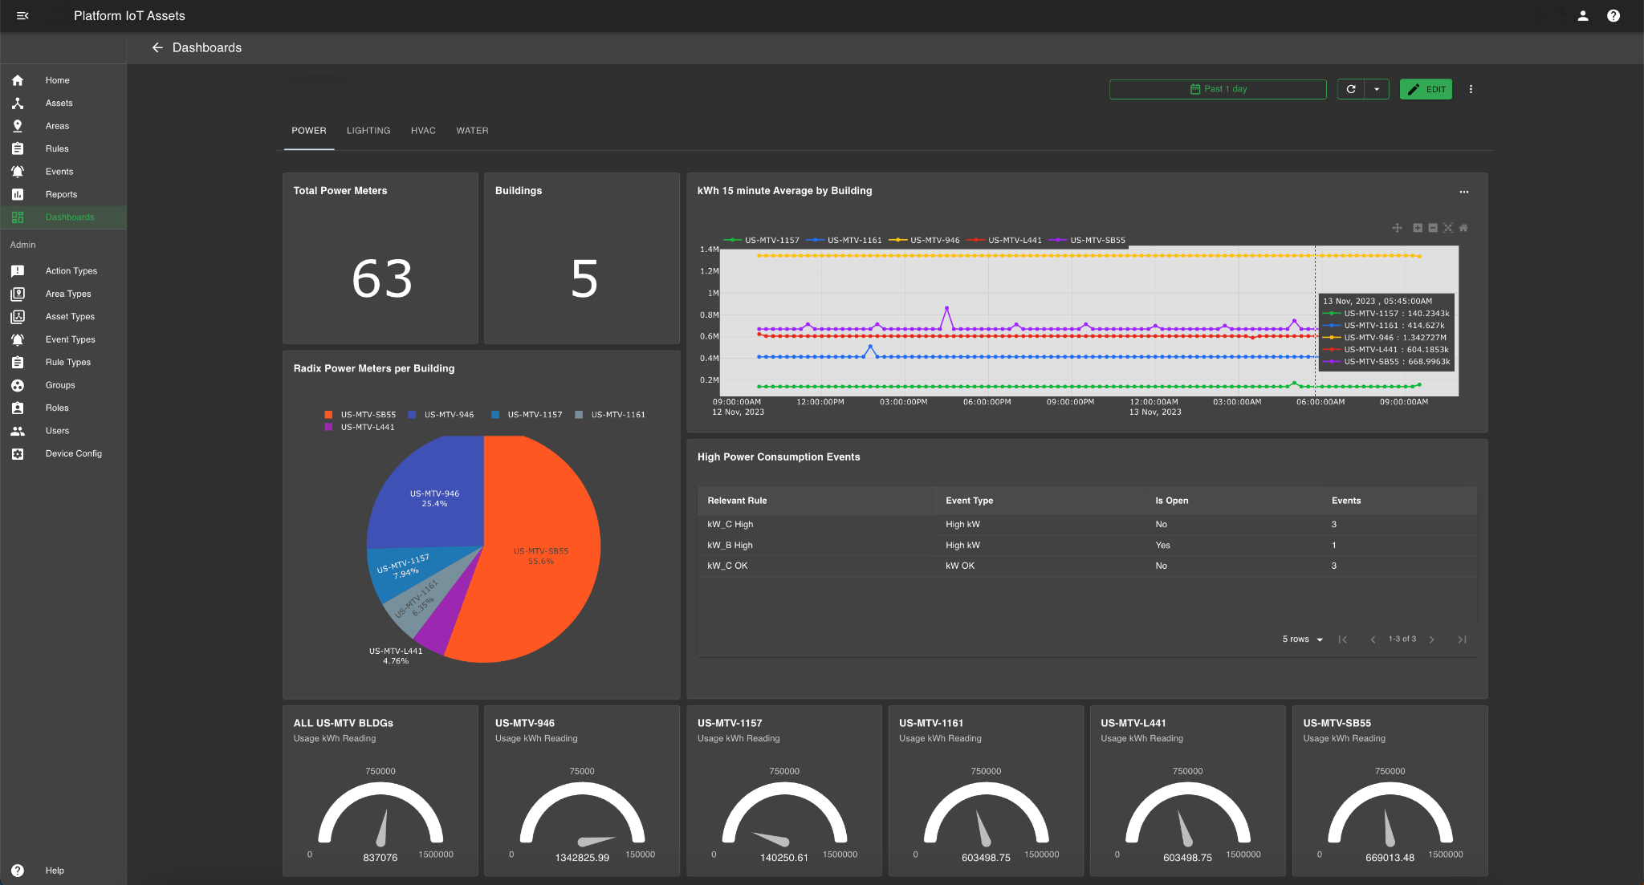Open the Past 1 day time range selector
Screen dimensions: 1644x885
click(x=1217, y=89)
